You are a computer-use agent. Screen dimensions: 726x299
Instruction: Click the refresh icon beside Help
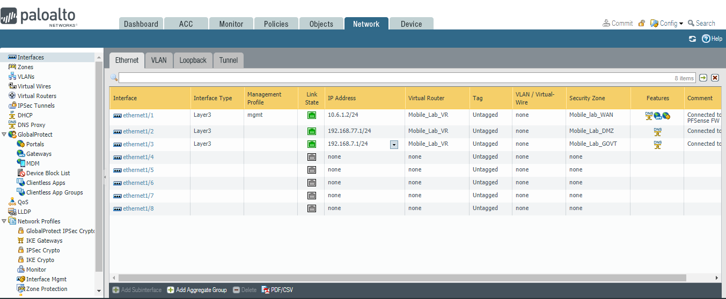click(x=692, y=39)
